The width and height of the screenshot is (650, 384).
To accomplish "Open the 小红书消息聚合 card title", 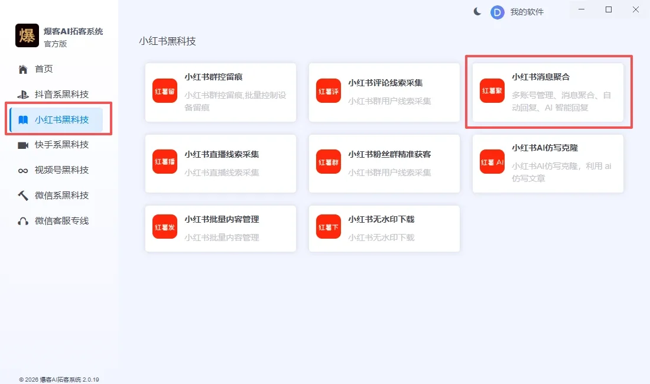I will pos(541,77).
